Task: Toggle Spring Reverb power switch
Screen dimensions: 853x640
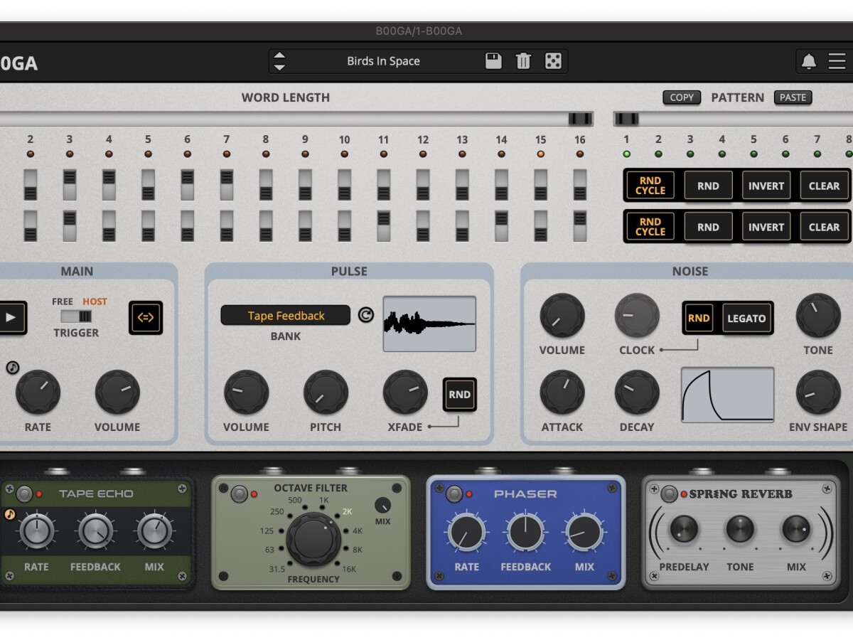Action: 669,494
